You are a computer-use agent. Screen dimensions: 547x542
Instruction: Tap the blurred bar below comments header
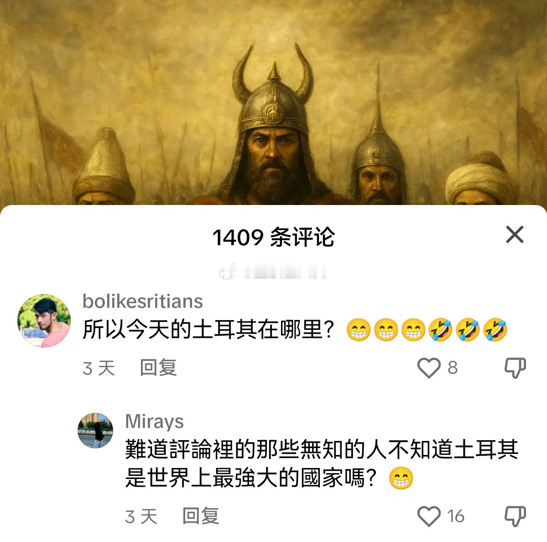click(x=273, y=272)
